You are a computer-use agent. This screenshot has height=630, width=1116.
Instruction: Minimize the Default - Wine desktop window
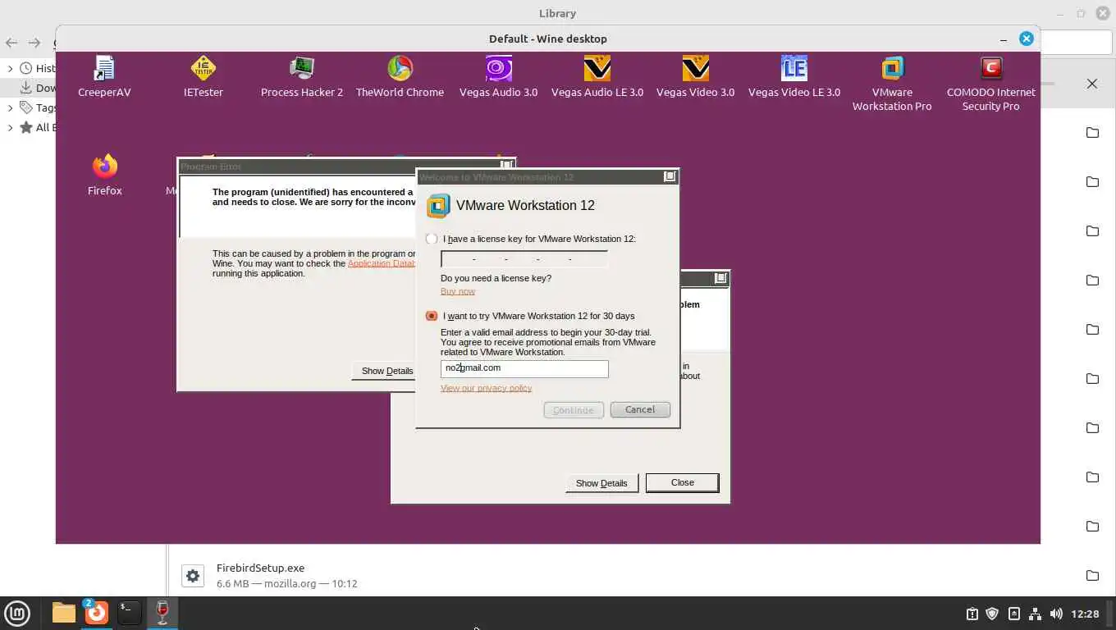pyautogui.click(x=1004, y=39)
